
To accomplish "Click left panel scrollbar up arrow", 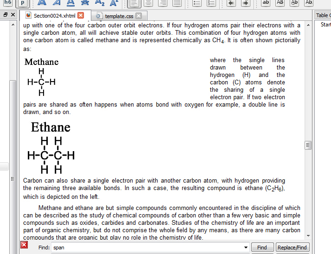I will tap(13, 25).
